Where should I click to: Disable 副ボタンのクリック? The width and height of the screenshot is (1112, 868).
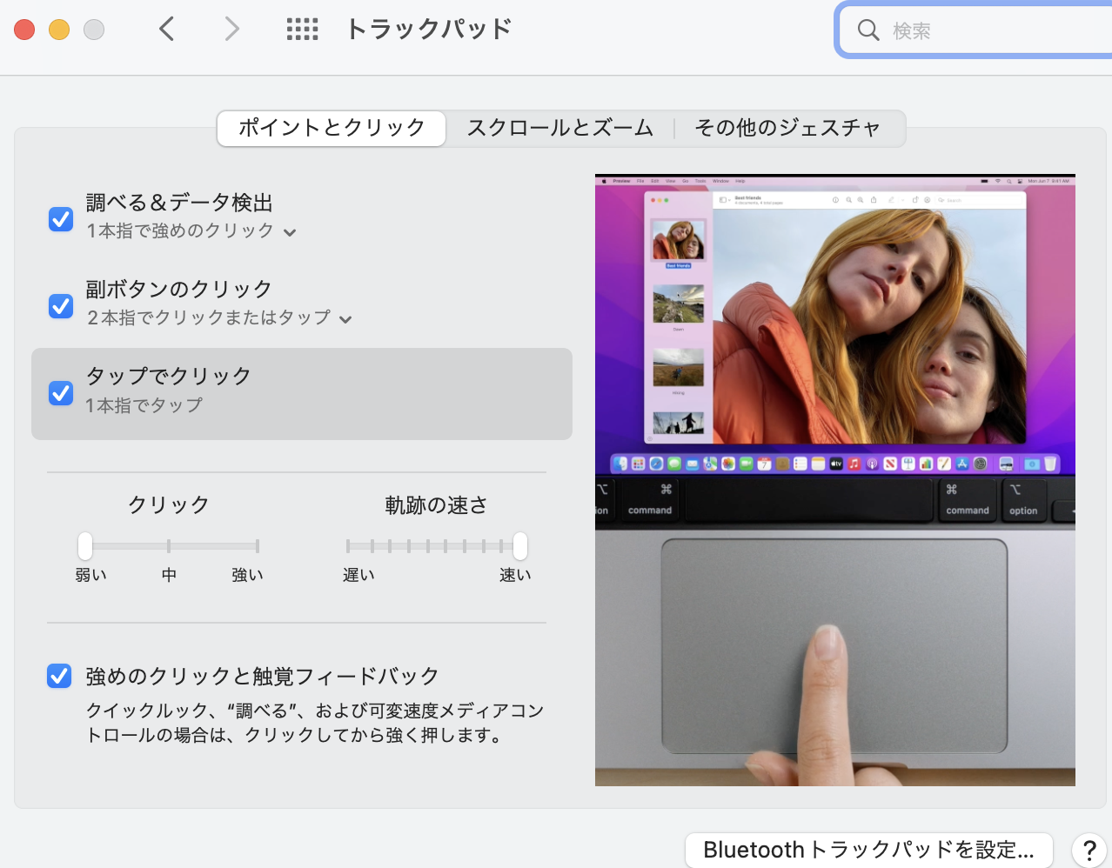59,306
